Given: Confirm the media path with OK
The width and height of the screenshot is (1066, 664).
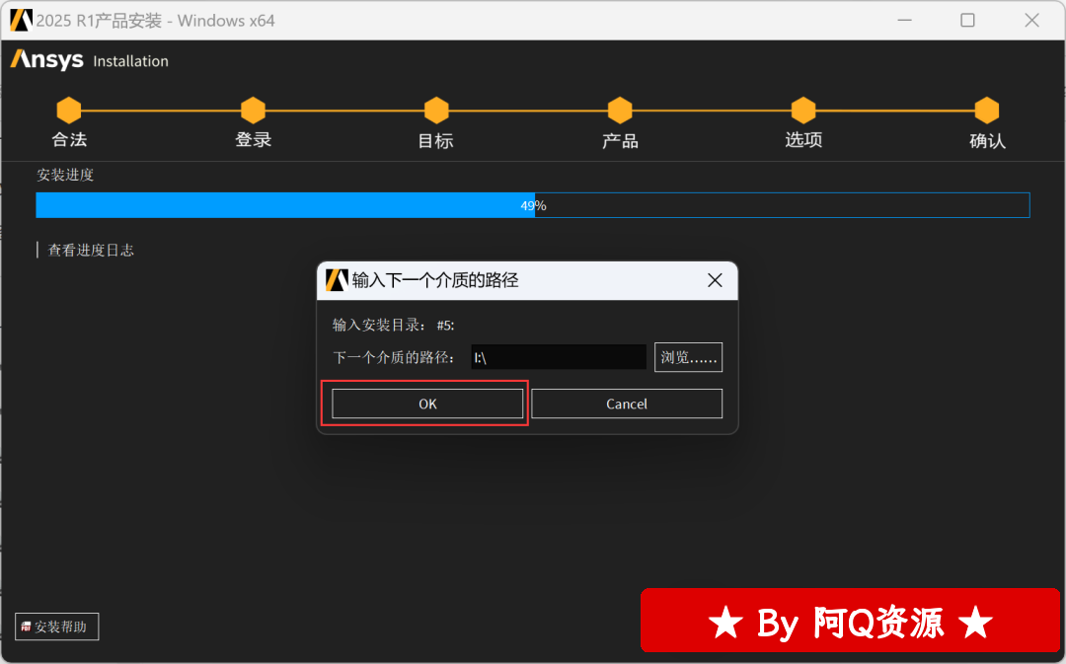Looking at the screenshot, I should 427,404.
